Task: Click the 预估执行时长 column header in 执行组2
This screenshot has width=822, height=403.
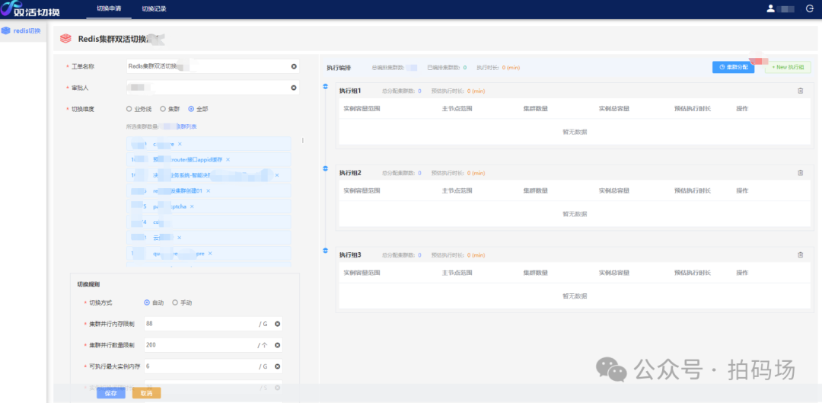Action: (x=692, y=191)
